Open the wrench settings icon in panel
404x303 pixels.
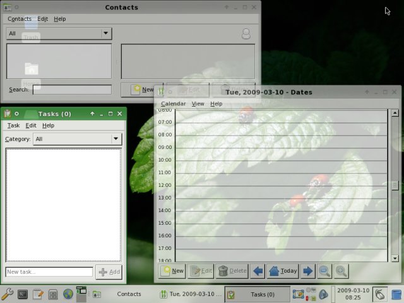[8, 294]
